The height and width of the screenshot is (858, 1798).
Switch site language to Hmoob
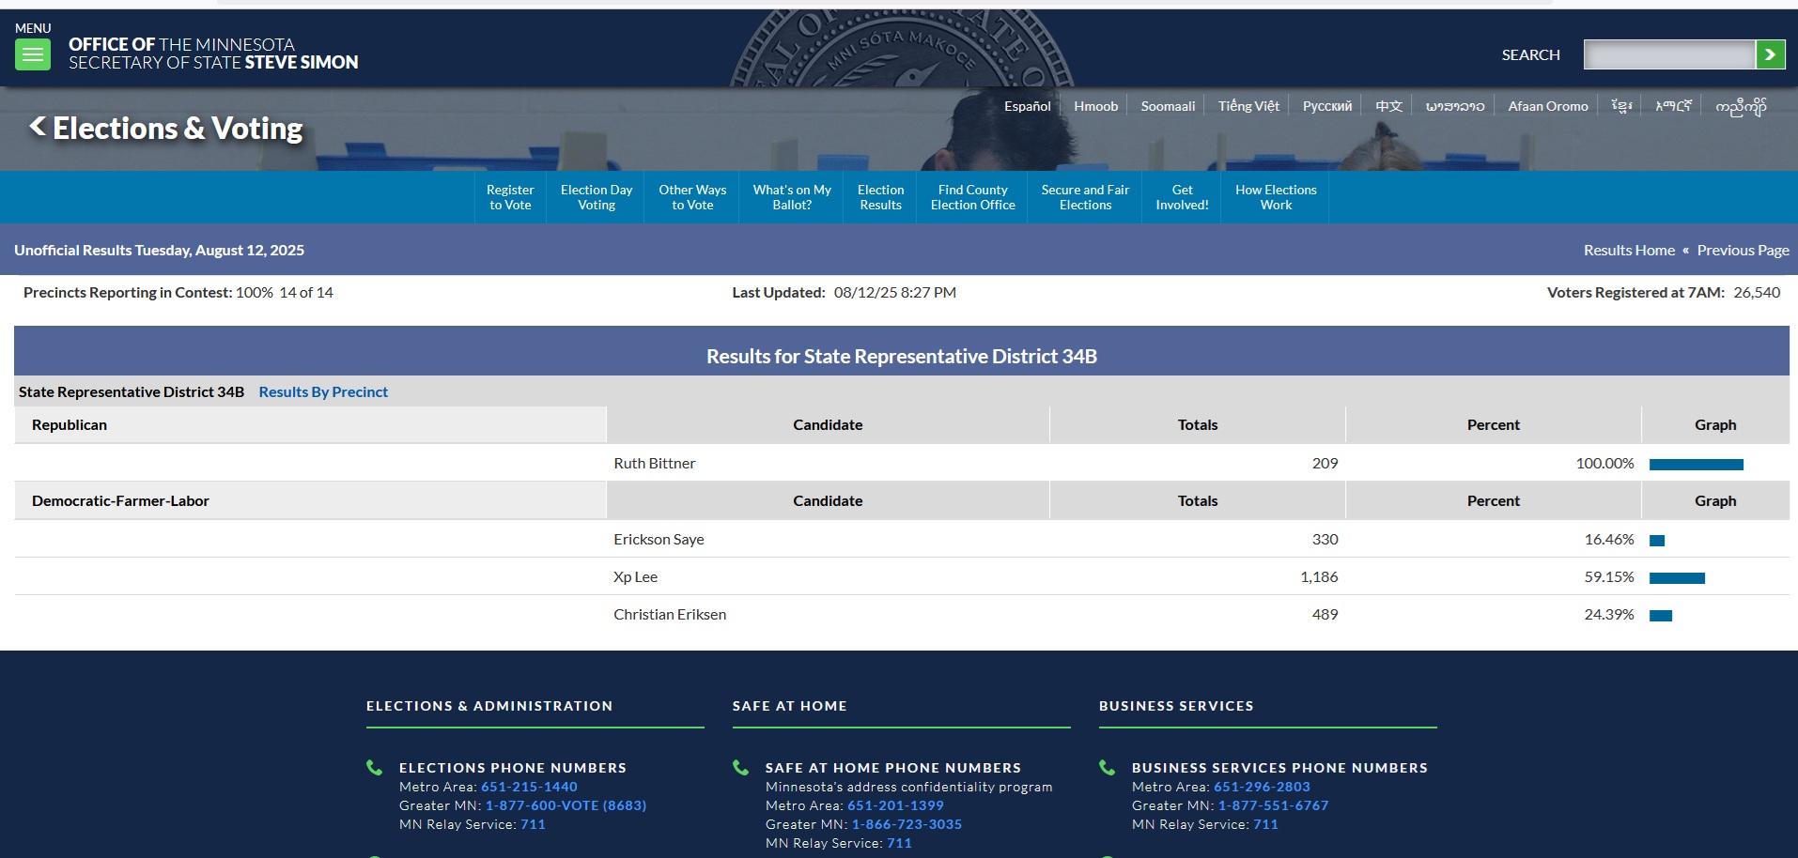(1095, 106)
